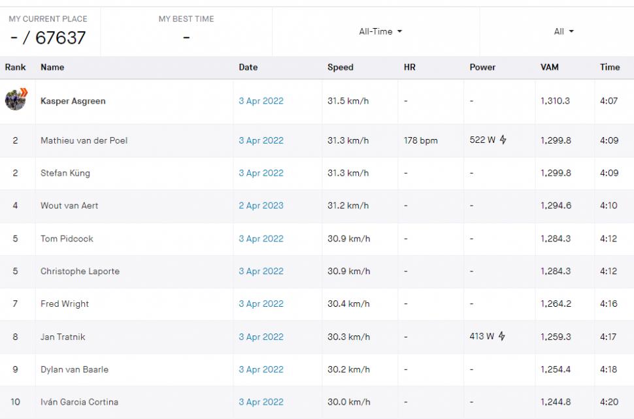The image size is (634, 419).
Task: Click the 30.4 km/h speed value
Action: pos(348,303)
